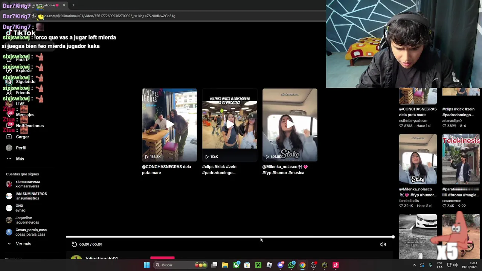Launch Minecraft from the taskbar
The width and height of the screenshot is (482, 271).
pos(258,265)
